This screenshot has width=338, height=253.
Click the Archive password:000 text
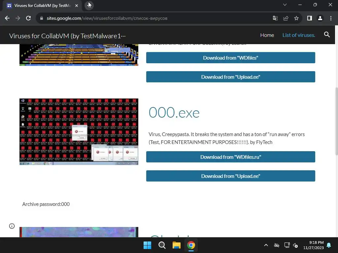click(46, 204)
